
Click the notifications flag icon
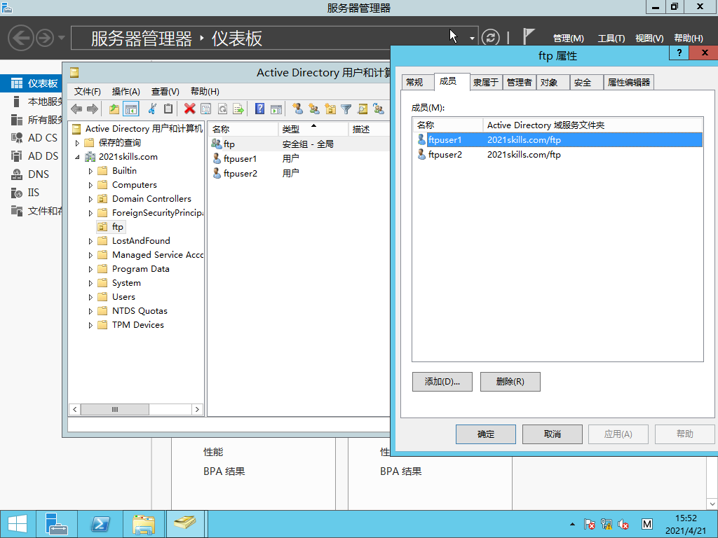(529, 36)
